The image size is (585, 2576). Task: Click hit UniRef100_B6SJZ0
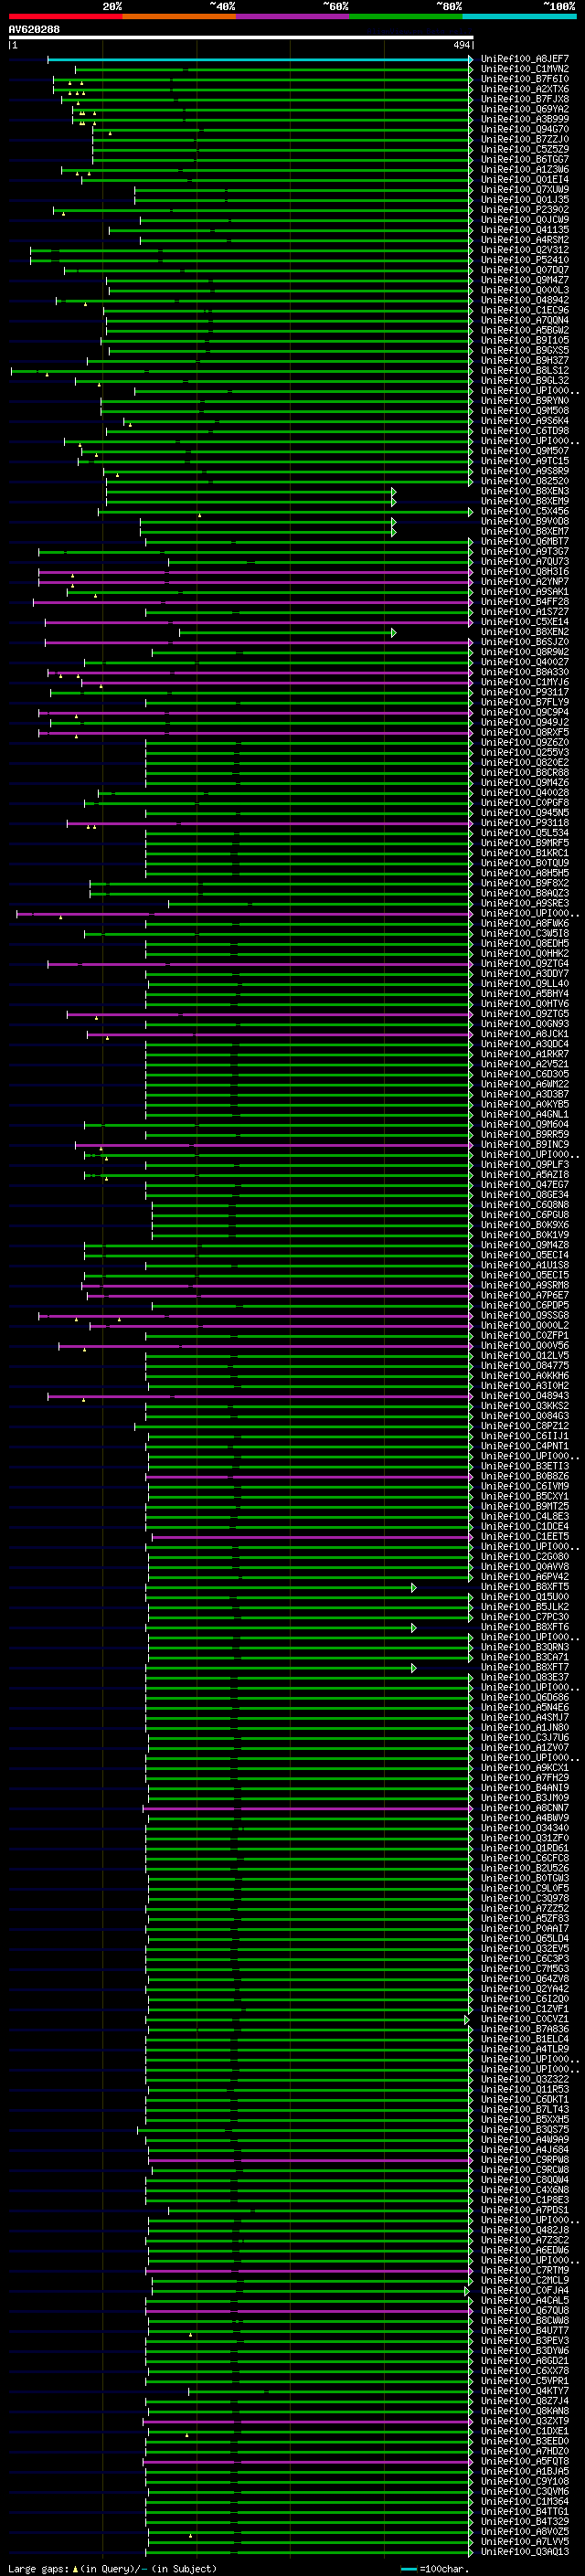coord(525,642)
